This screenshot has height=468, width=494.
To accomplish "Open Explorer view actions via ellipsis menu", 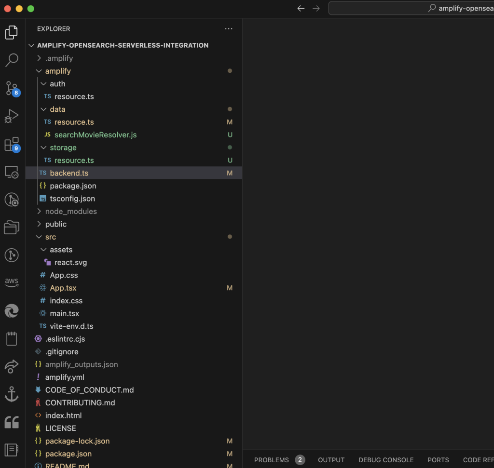I will [229, 29].
